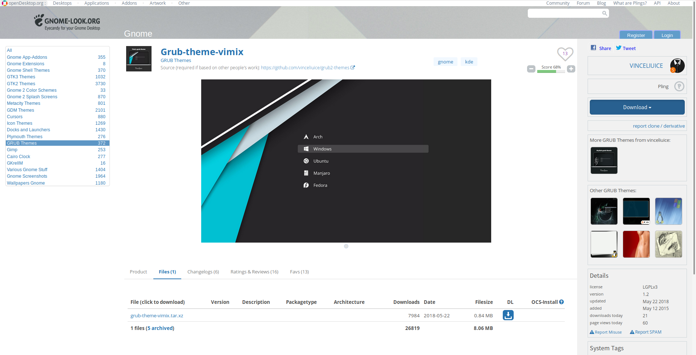Switch to the Product tab
Viewport: 696px width, 355px height.
tap(138, 272)
